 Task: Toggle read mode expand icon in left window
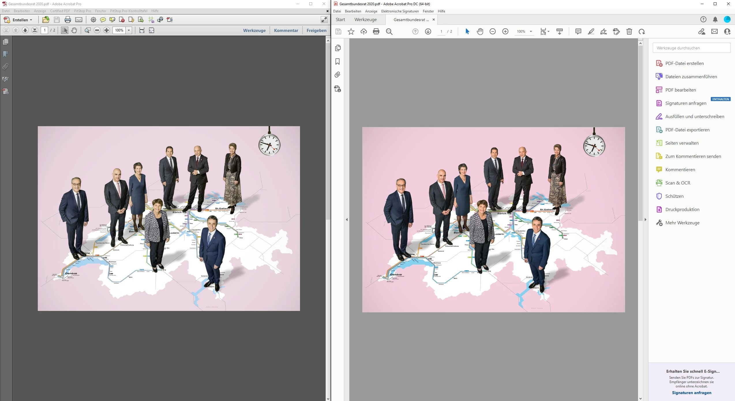click(x=324, y=20)
